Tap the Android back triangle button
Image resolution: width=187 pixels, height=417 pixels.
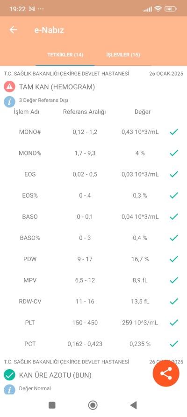coord(134,405)
